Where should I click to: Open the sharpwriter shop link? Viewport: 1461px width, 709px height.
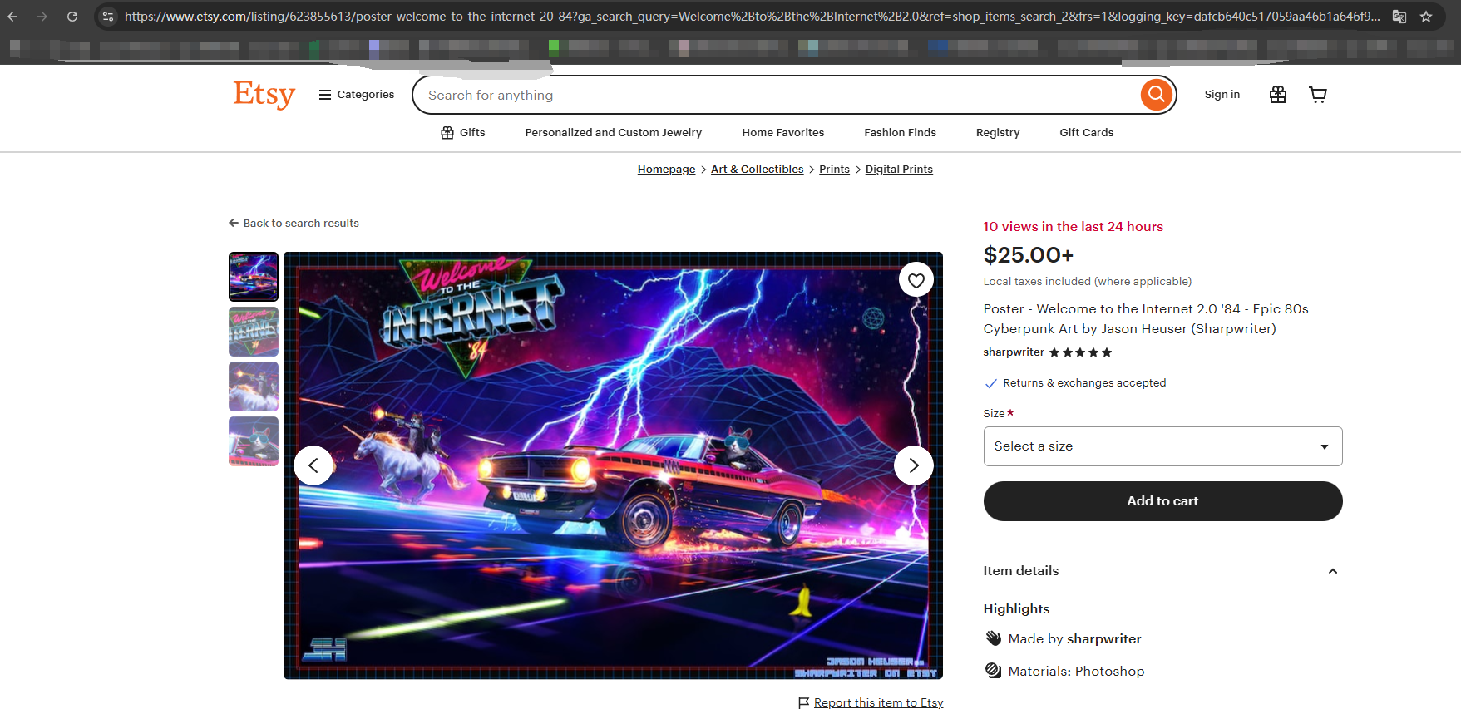pos(1013,352)
